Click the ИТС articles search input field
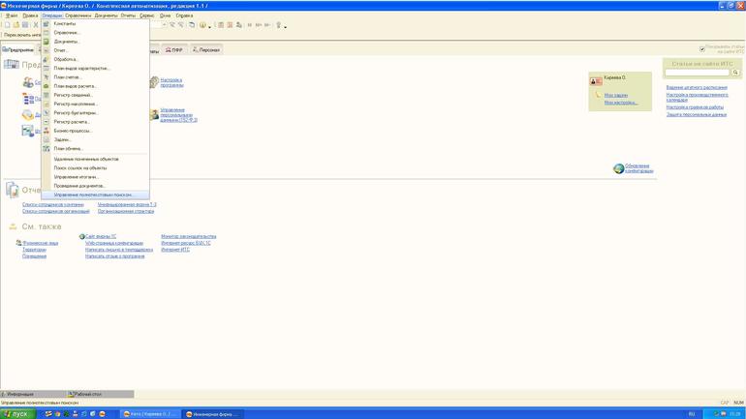This screenshot has height=419, width=746. point(697,73)
